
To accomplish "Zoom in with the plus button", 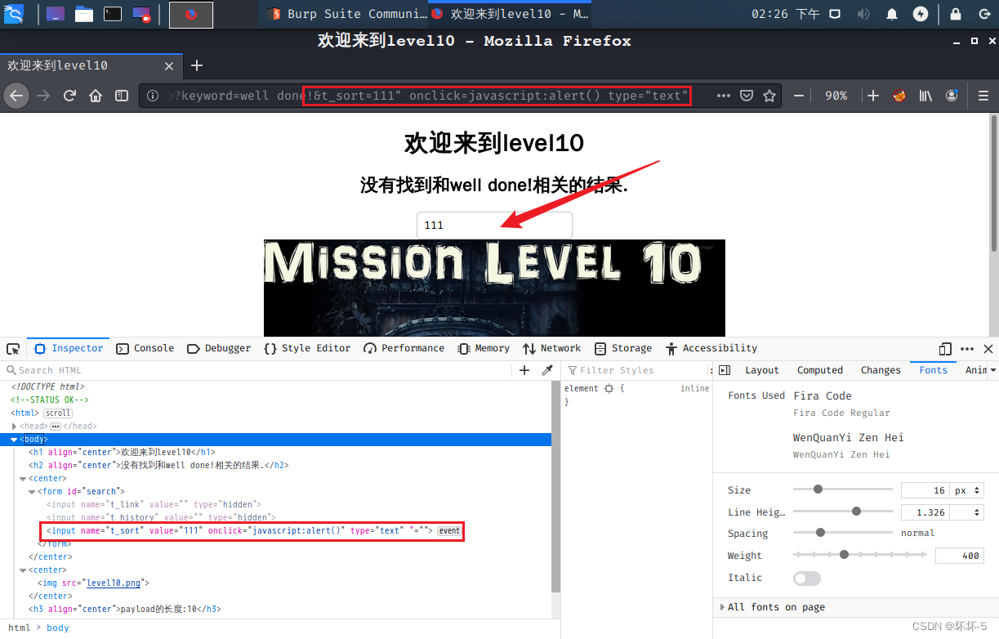I will 872,96.
